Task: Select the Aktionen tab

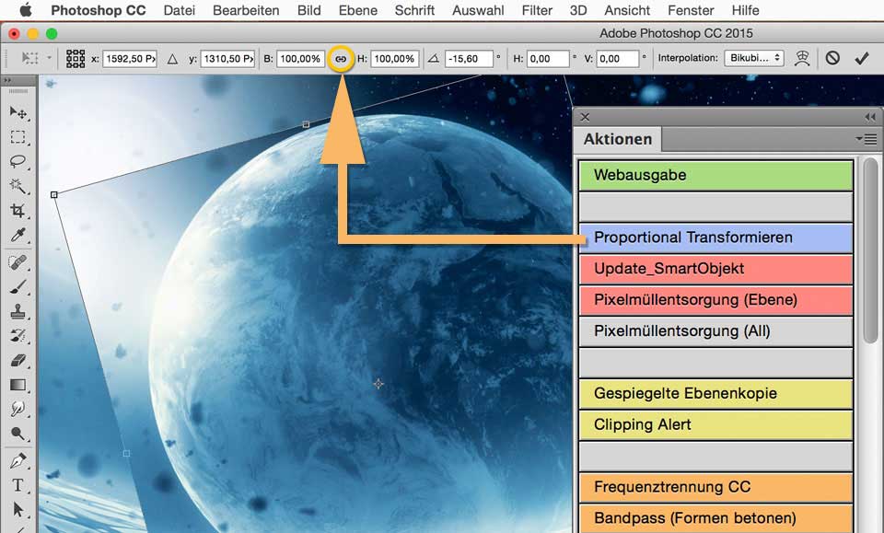Action: tap(618, 139)
